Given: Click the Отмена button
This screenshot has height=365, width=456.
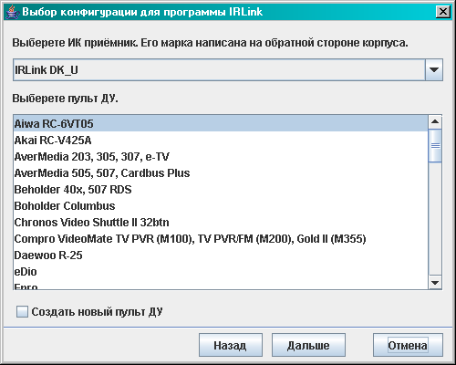Looking at the screenshot, I should point(408,345).
